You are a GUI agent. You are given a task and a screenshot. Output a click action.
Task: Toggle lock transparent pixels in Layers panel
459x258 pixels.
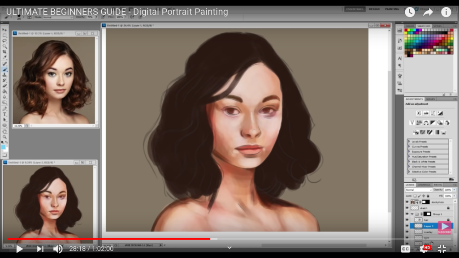pos(415,196)
